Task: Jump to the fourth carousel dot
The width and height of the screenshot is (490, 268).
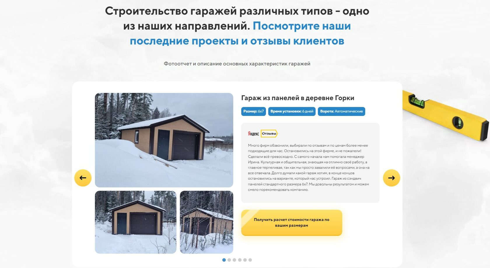Action: (240, 260)
